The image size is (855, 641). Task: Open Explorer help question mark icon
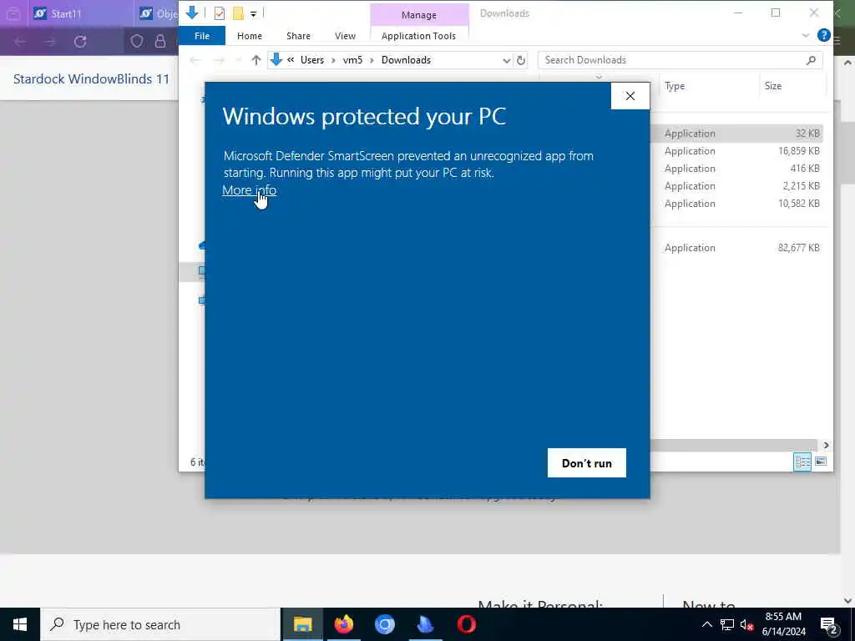[824, 35]
